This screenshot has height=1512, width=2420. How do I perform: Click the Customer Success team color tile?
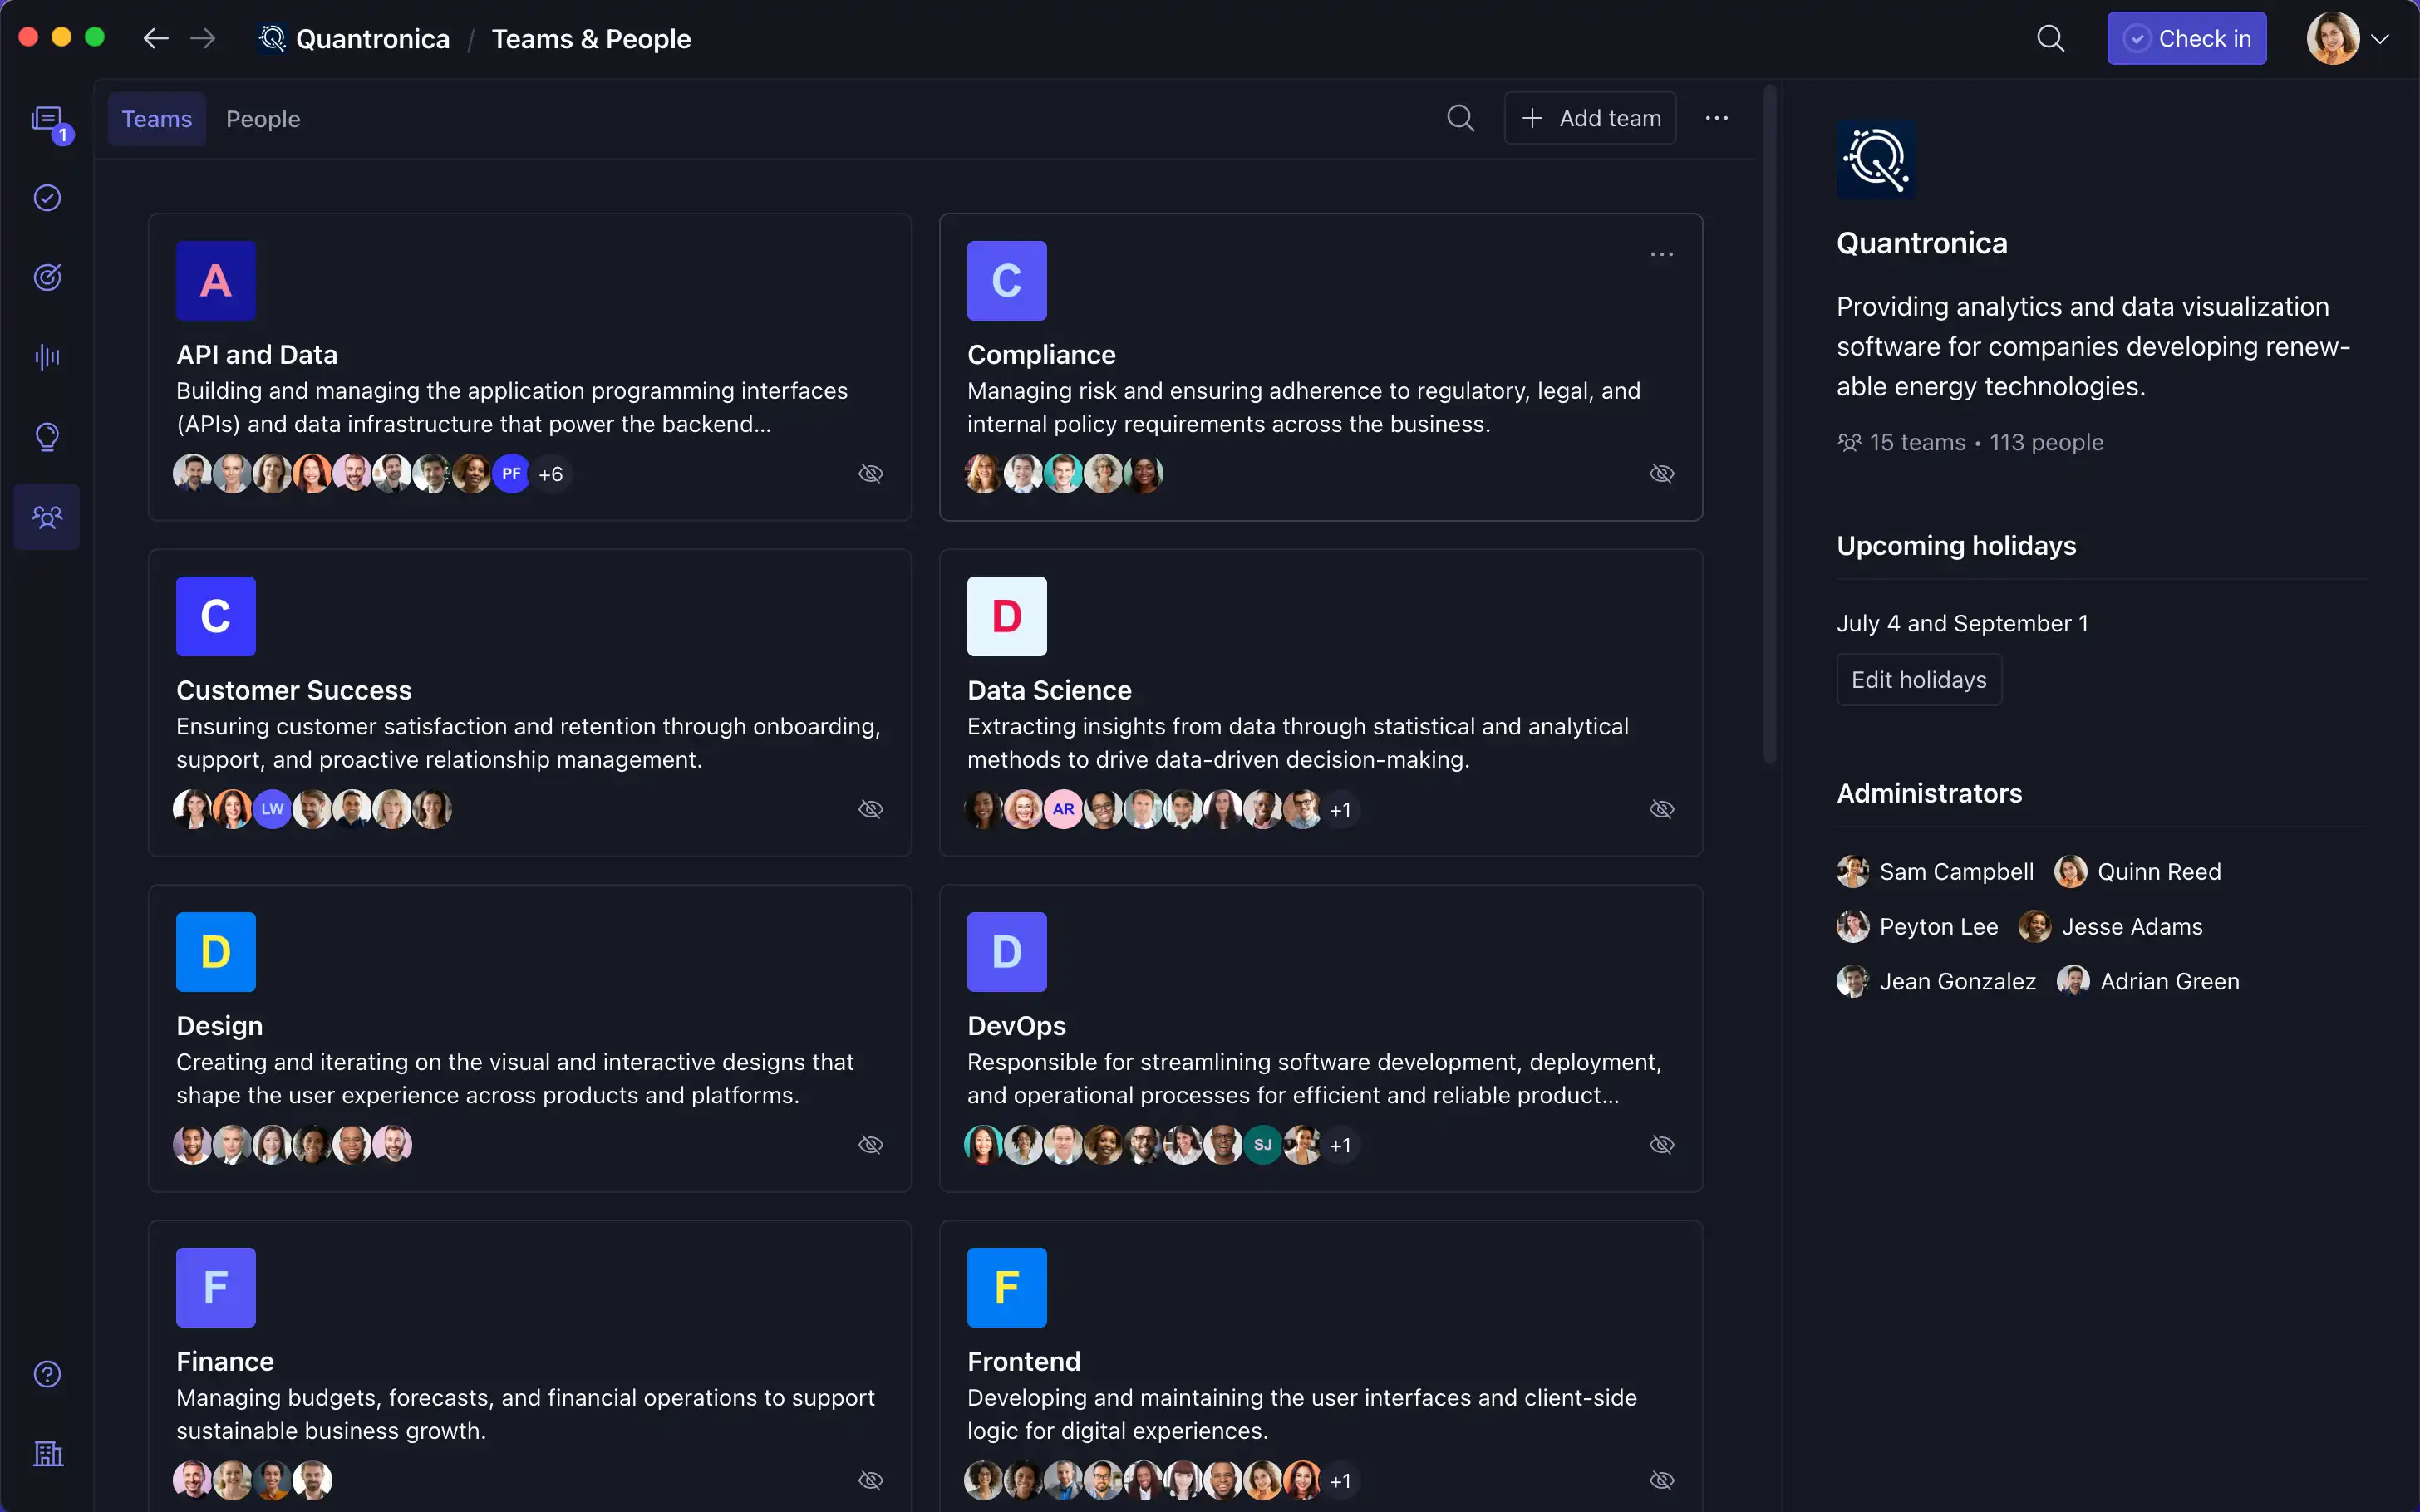click(216, 616)
